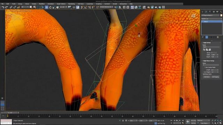Open the Create tab of command panel
This screenshot has width=223, height=125.
tap(202, 12)
